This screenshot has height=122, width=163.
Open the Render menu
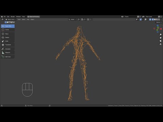point(13,17)
